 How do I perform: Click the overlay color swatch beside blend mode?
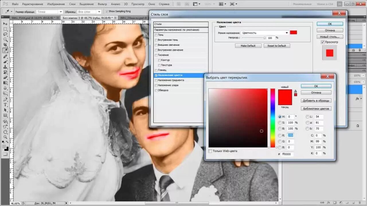point(293,33)
